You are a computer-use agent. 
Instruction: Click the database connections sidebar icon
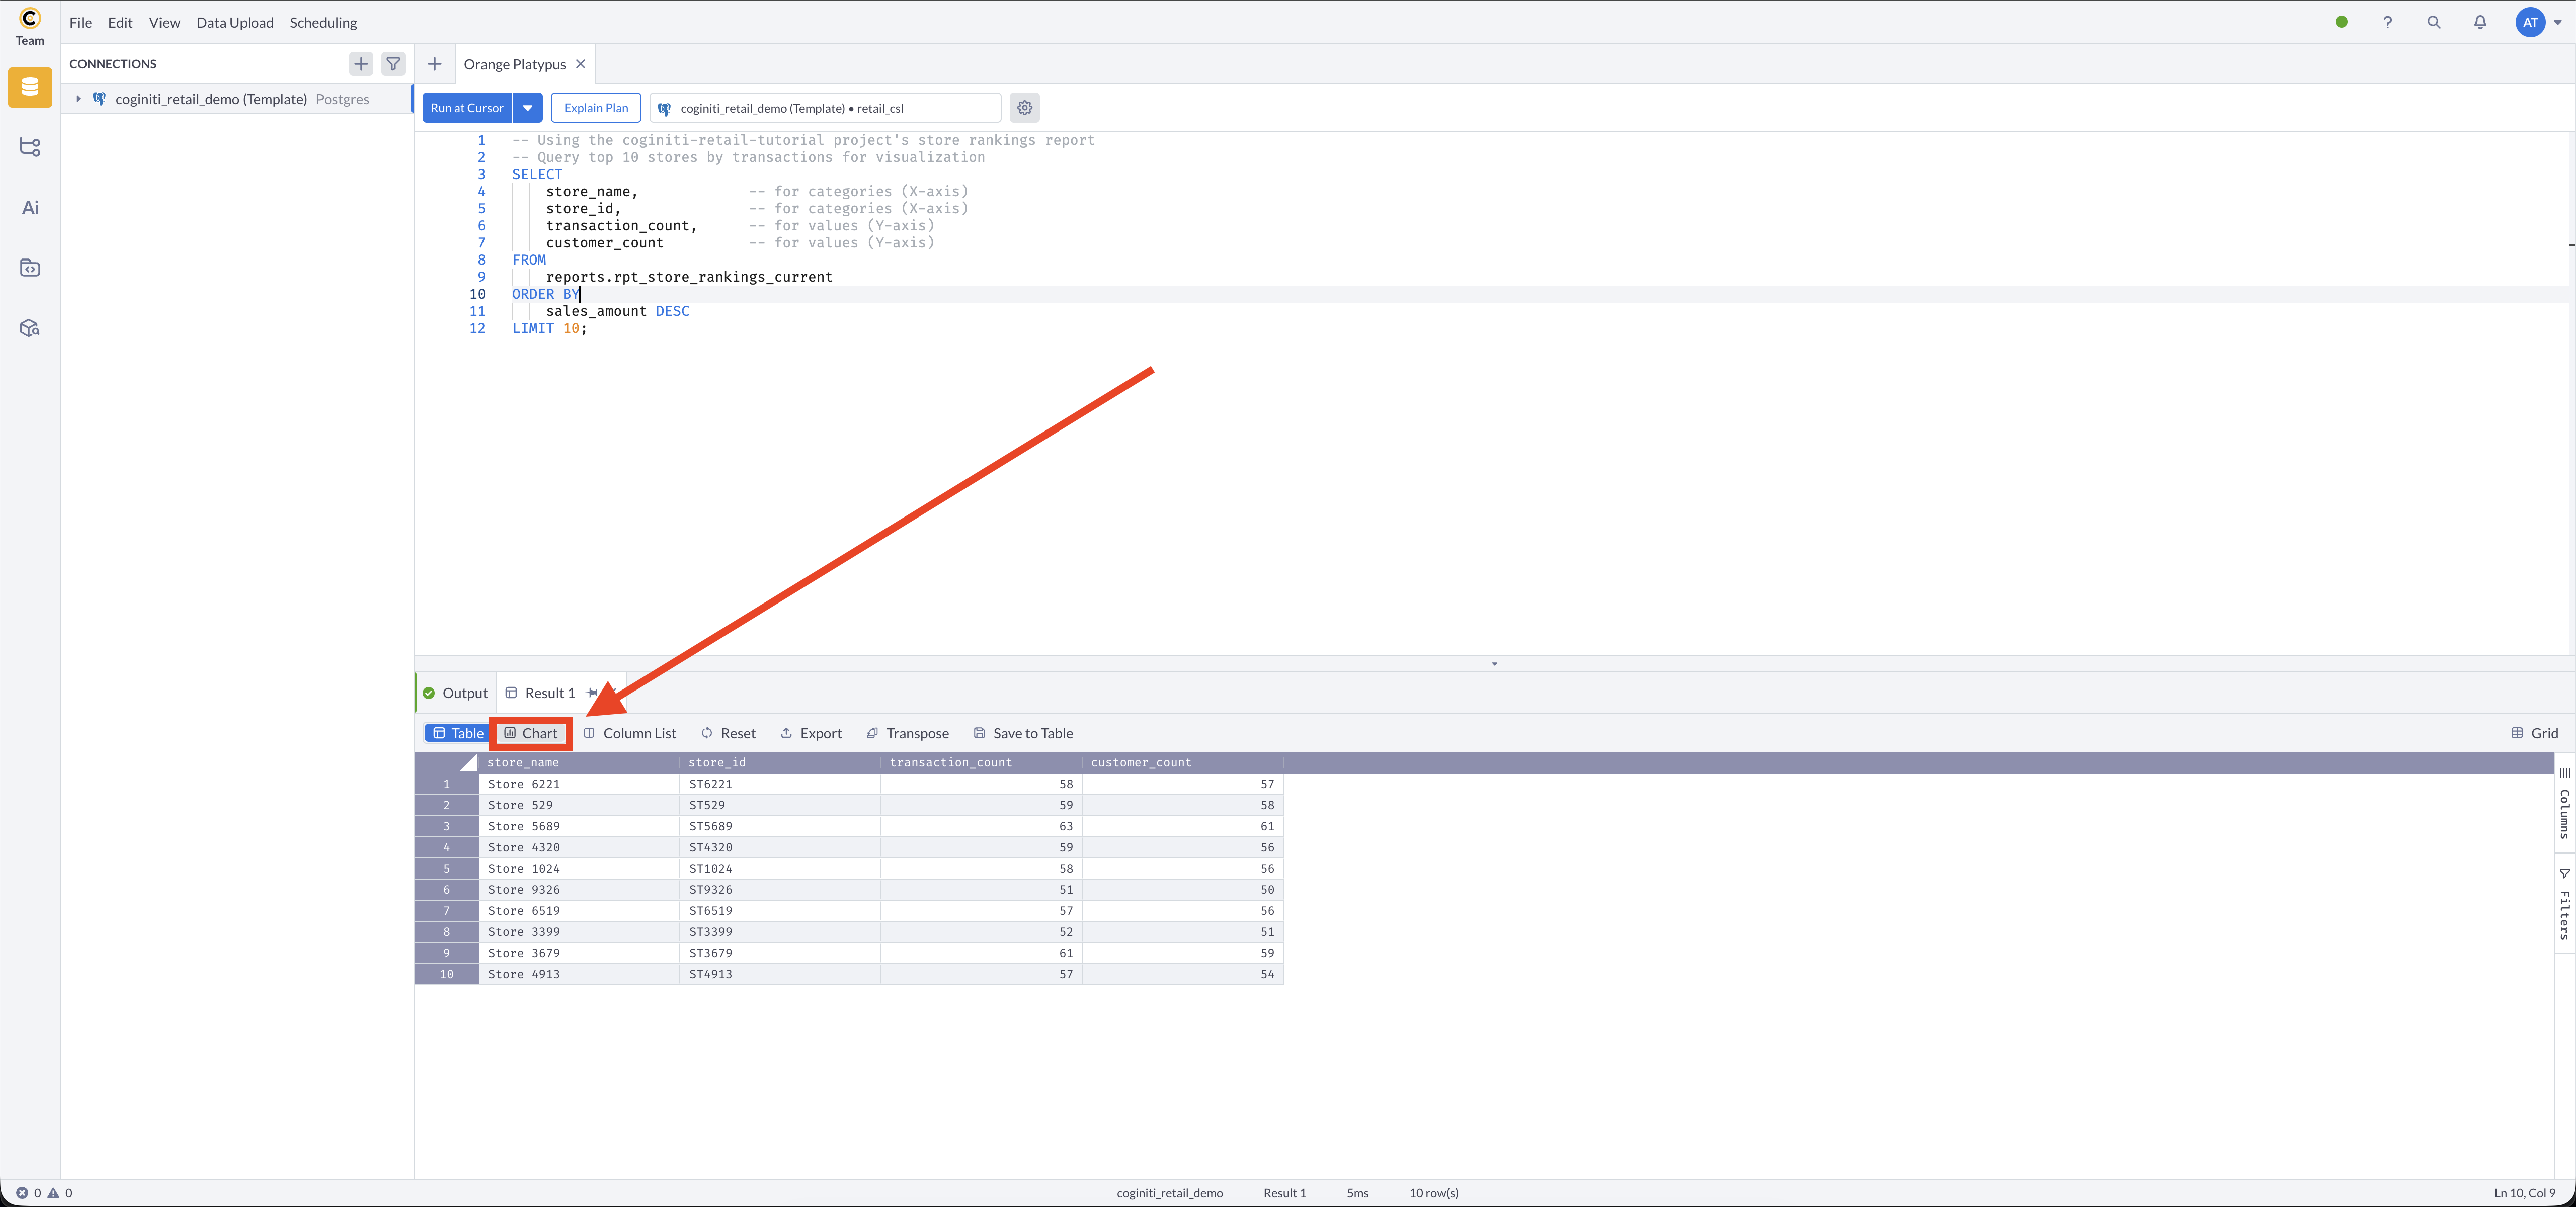point(30,88)
